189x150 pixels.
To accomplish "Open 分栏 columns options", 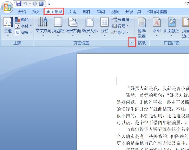I will tap(104, 27).
